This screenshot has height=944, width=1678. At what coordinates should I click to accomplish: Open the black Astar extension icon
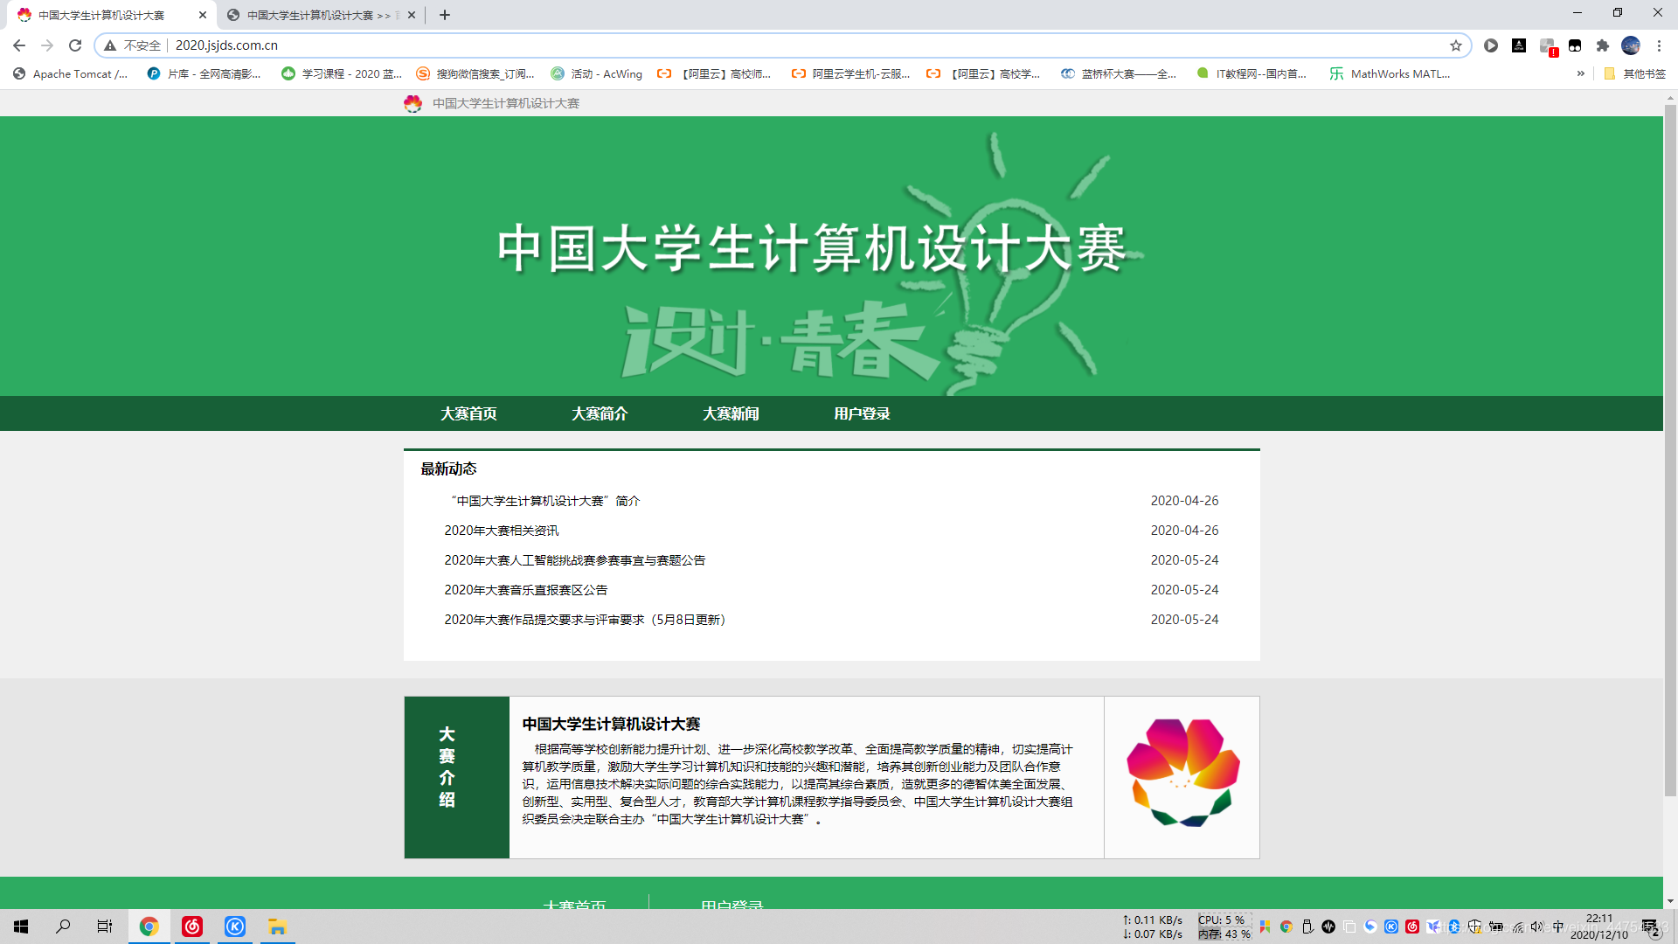tap(1519, 45)
